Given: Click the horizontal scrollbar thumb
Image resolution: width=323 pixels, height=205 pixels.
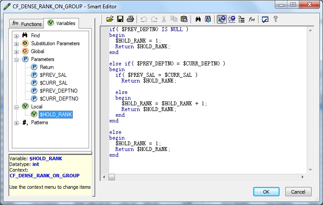Looking at the screenshot, I should pos(111,177).
